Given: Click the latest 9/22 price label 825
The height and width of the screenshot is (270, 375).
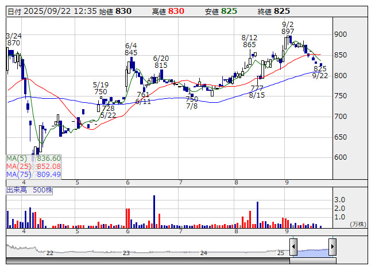Looking at the screenshot, I should pyautogui.click(x=320, y=68).
